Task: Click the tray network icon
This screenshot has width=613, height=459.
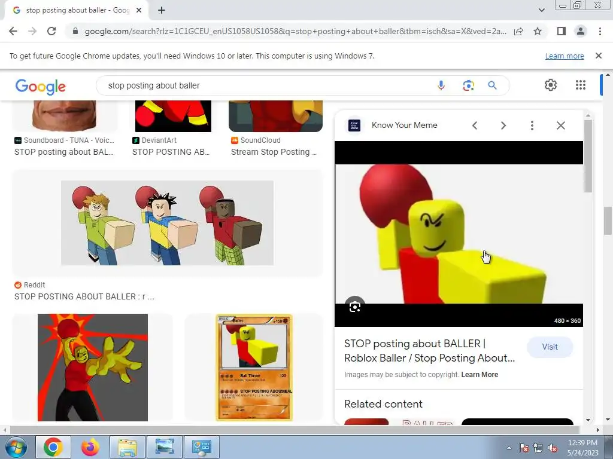Action: [x=538, y=448]
